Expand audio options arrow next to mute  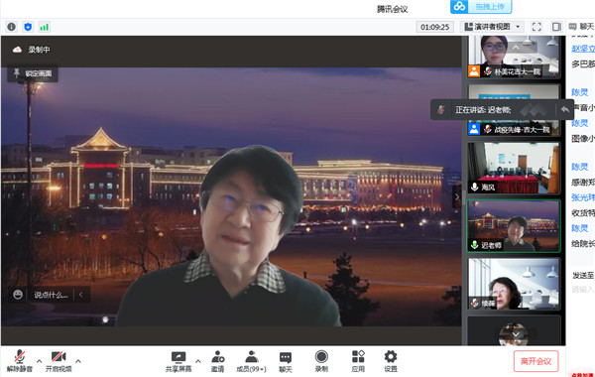[x=39, y=361]
